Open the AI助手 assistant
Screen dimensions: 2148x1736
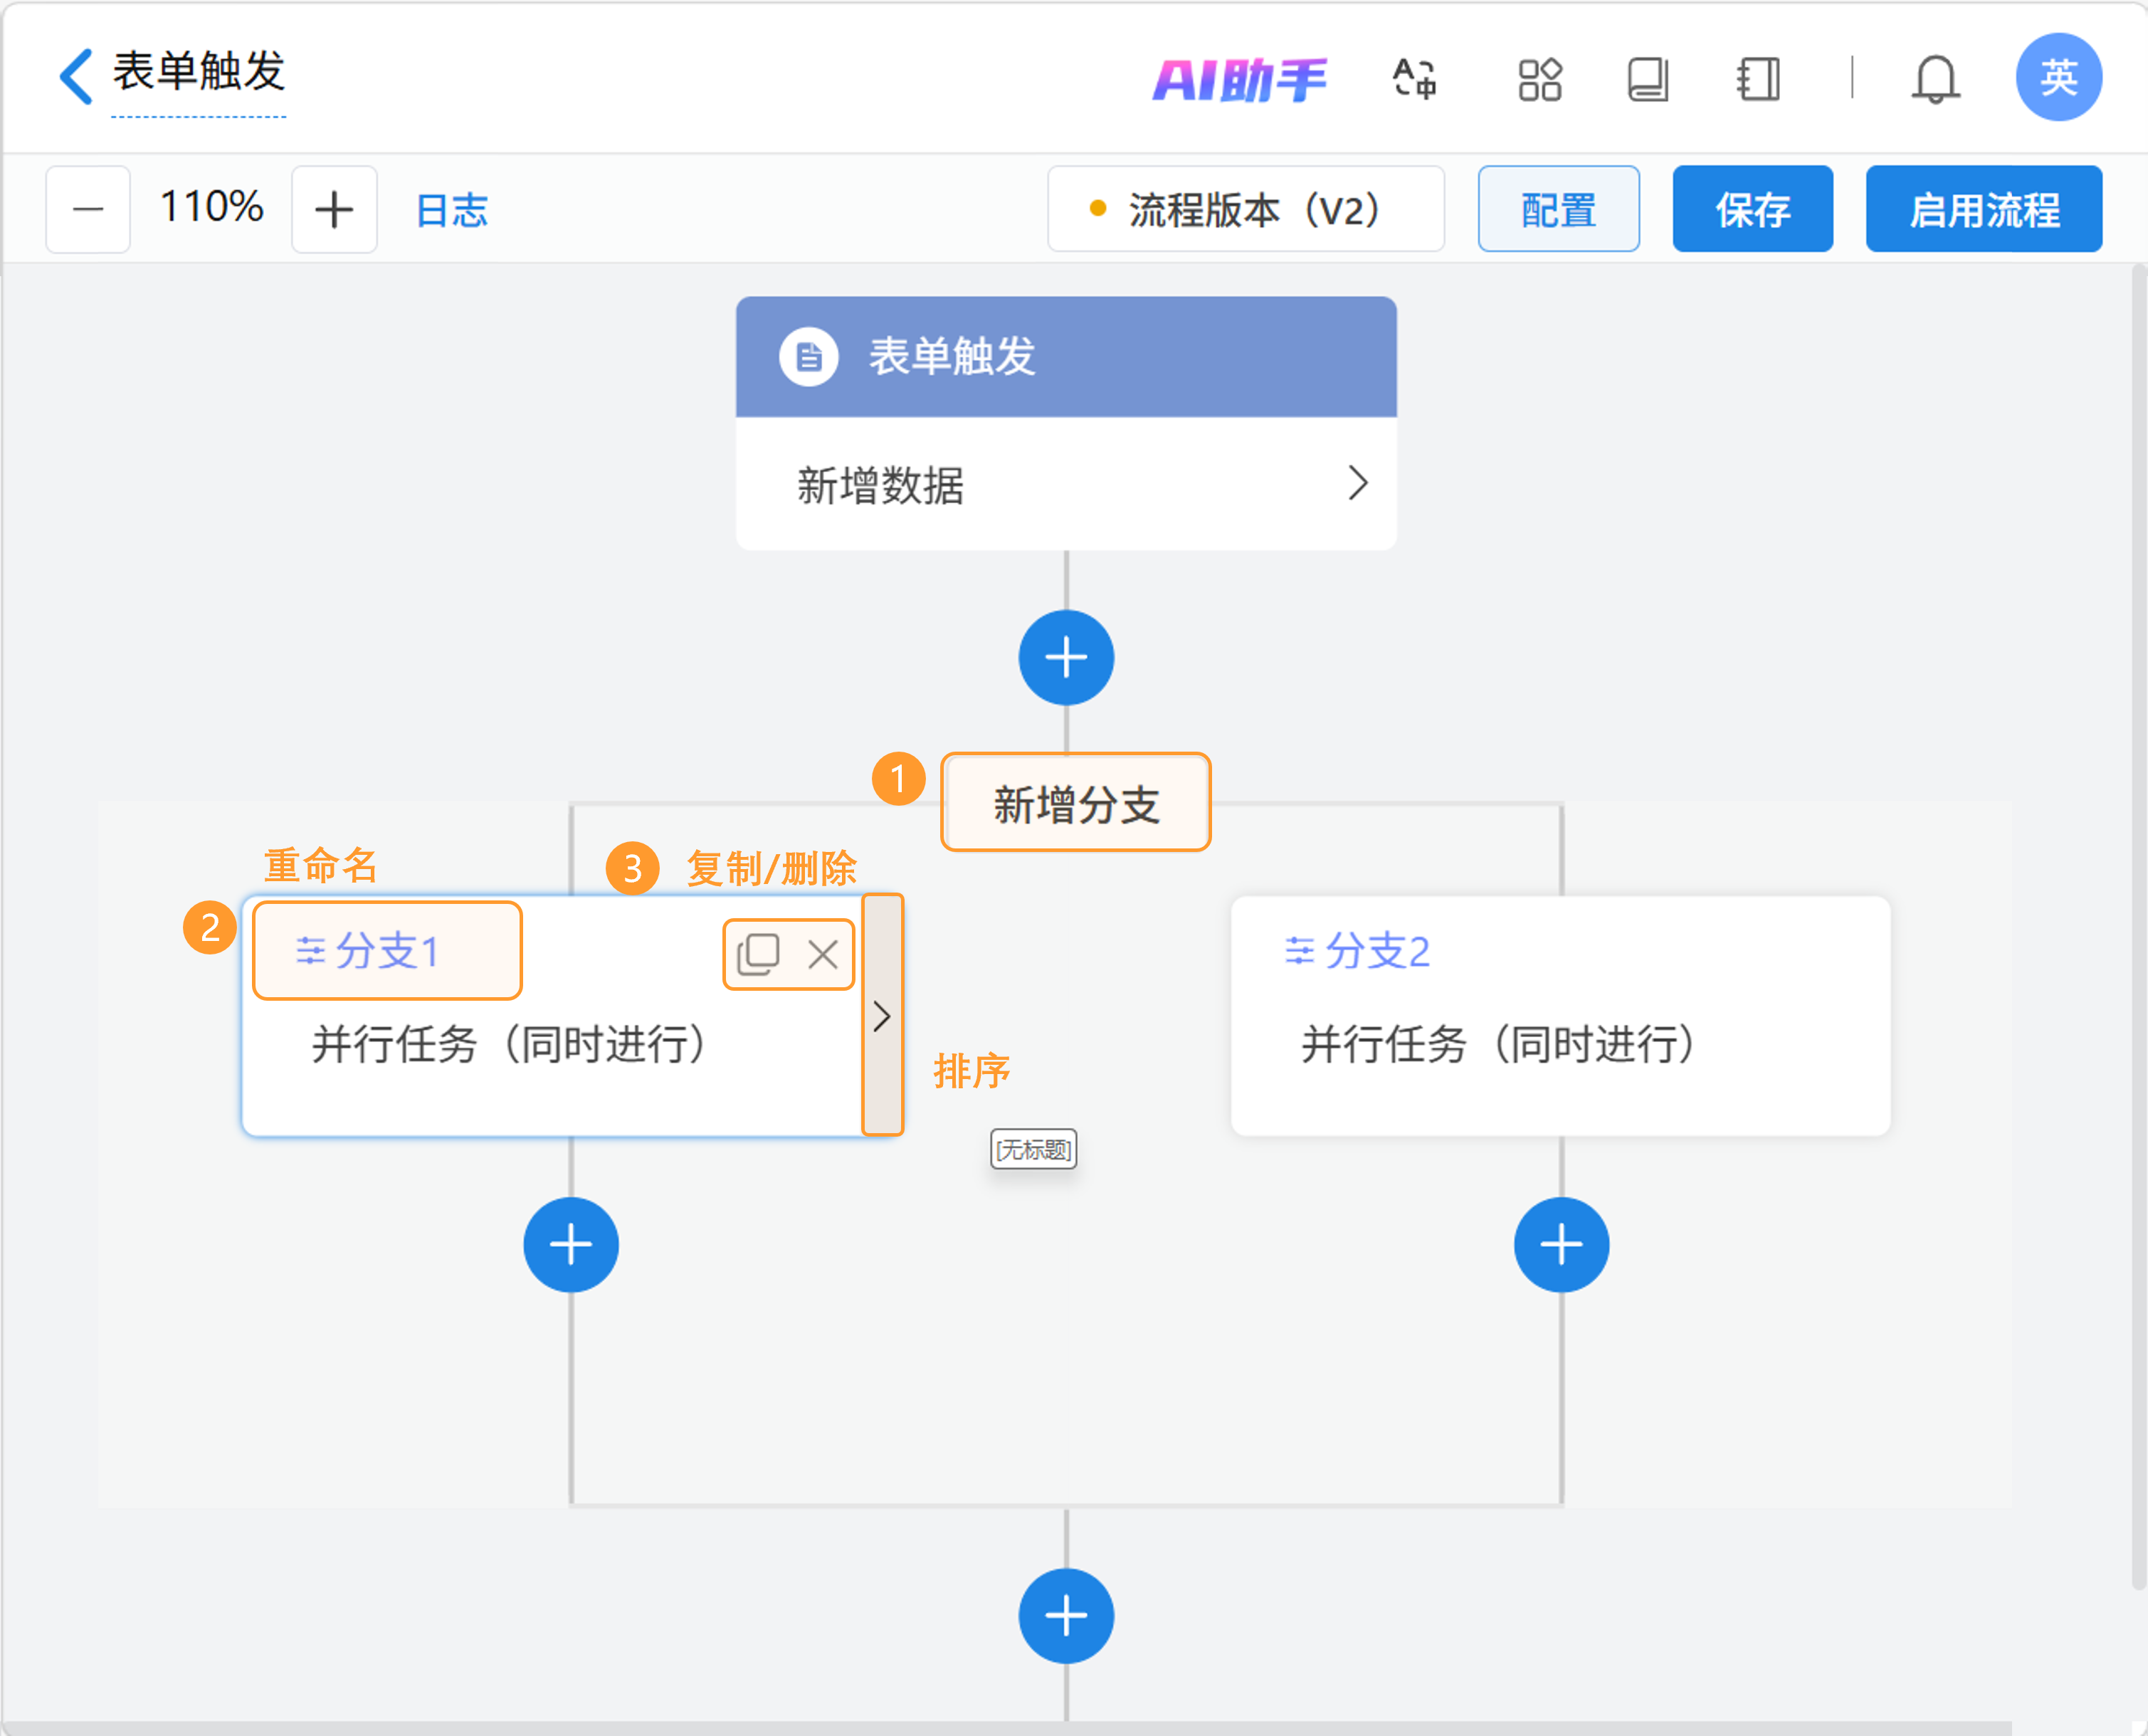tap(1239, 79)
